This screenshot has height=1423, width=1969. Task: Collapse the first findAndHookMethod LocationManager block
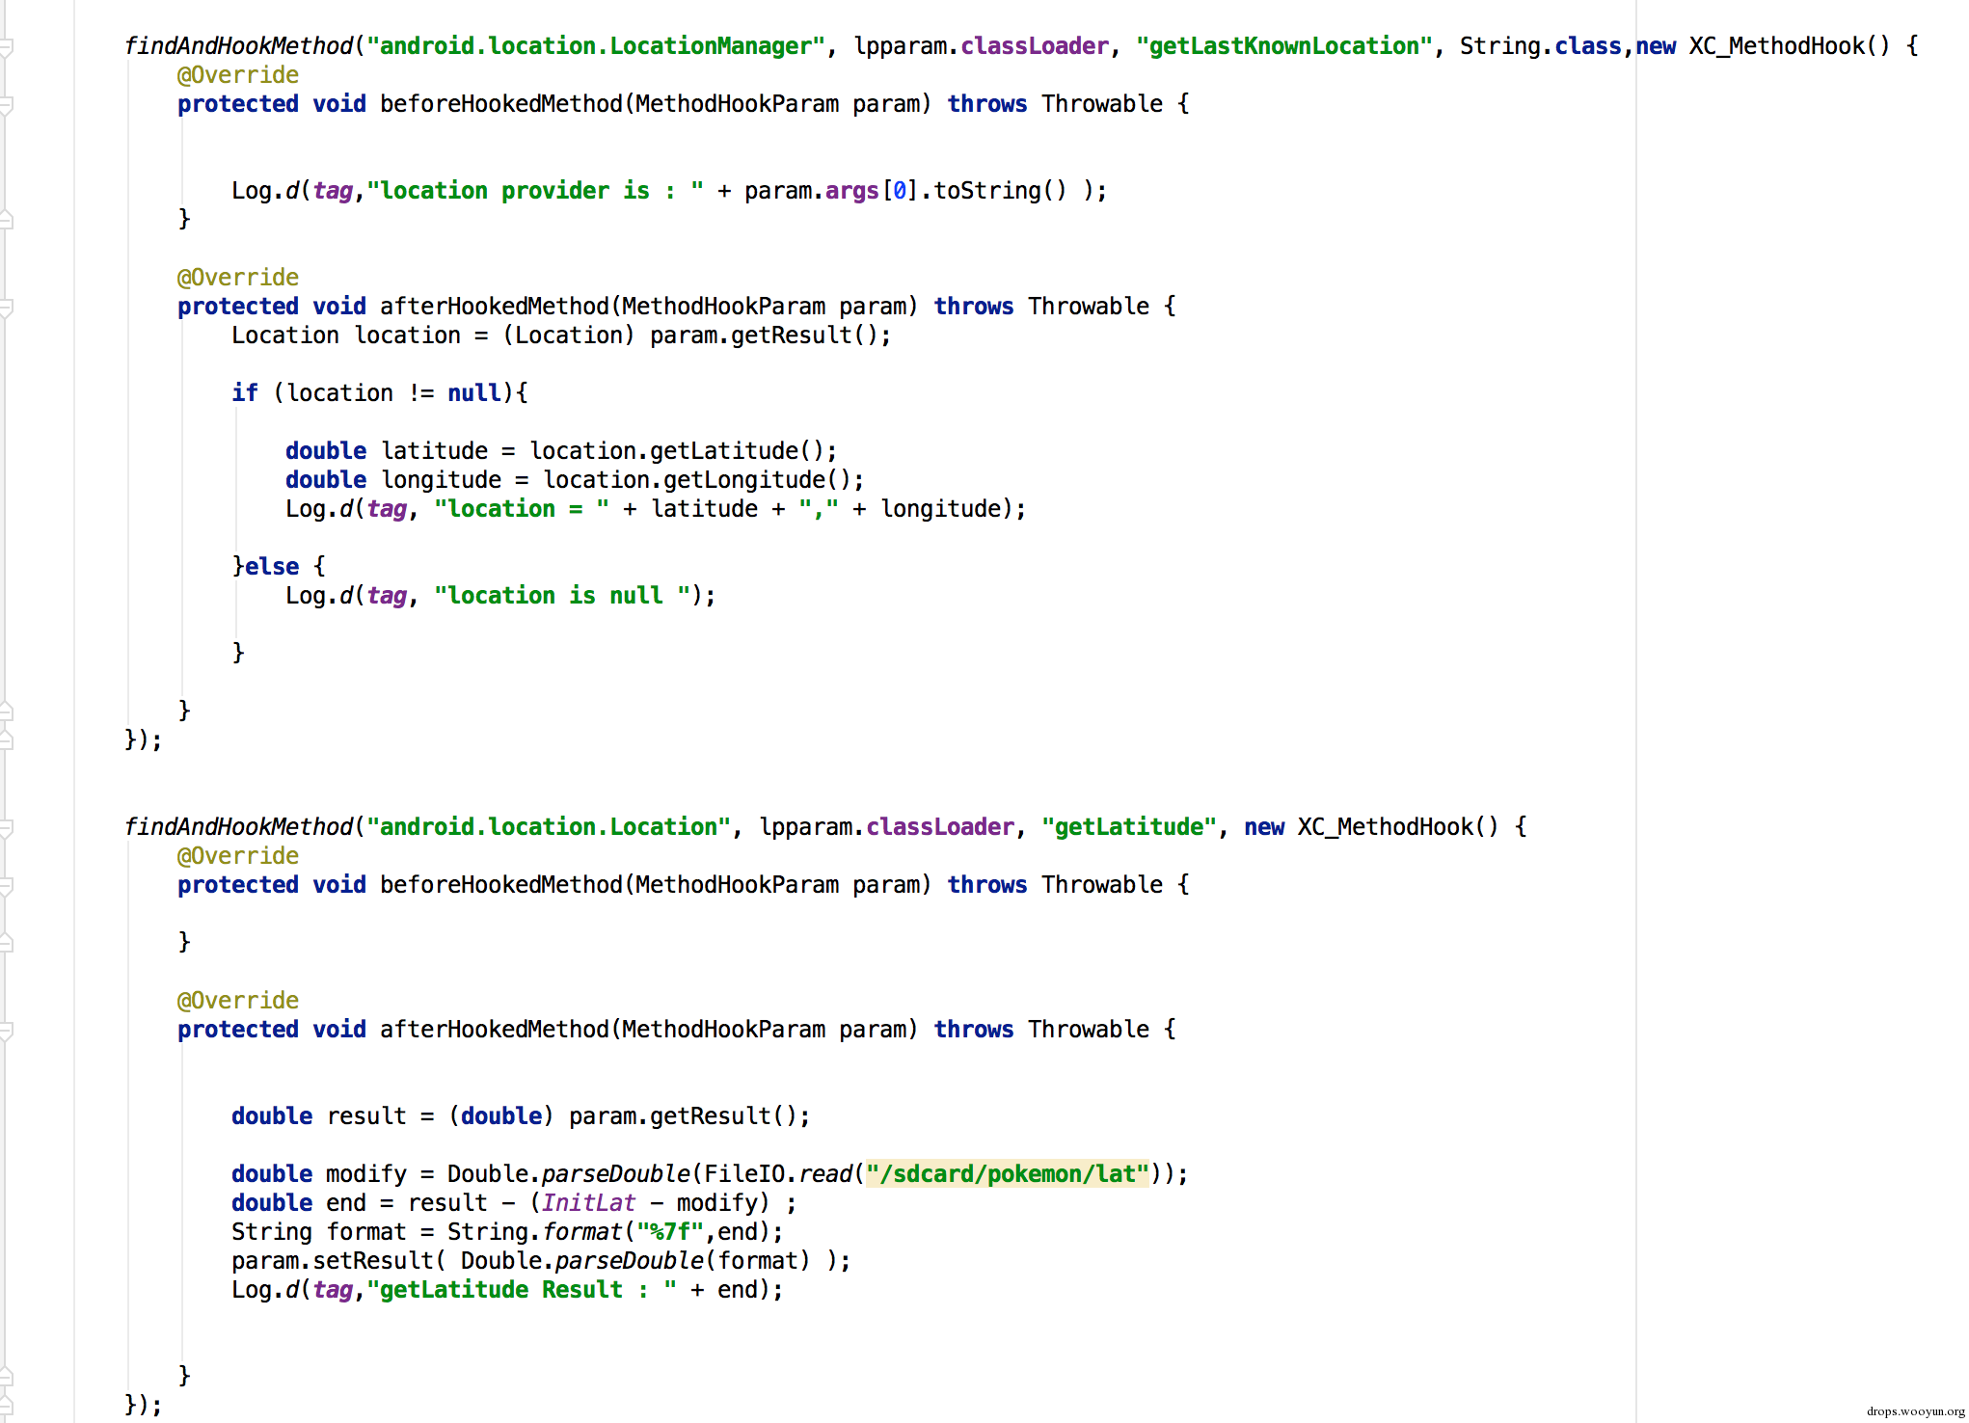(5, 46)
